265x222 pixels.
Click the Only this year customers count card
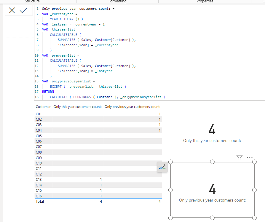(x=212, y=133)
